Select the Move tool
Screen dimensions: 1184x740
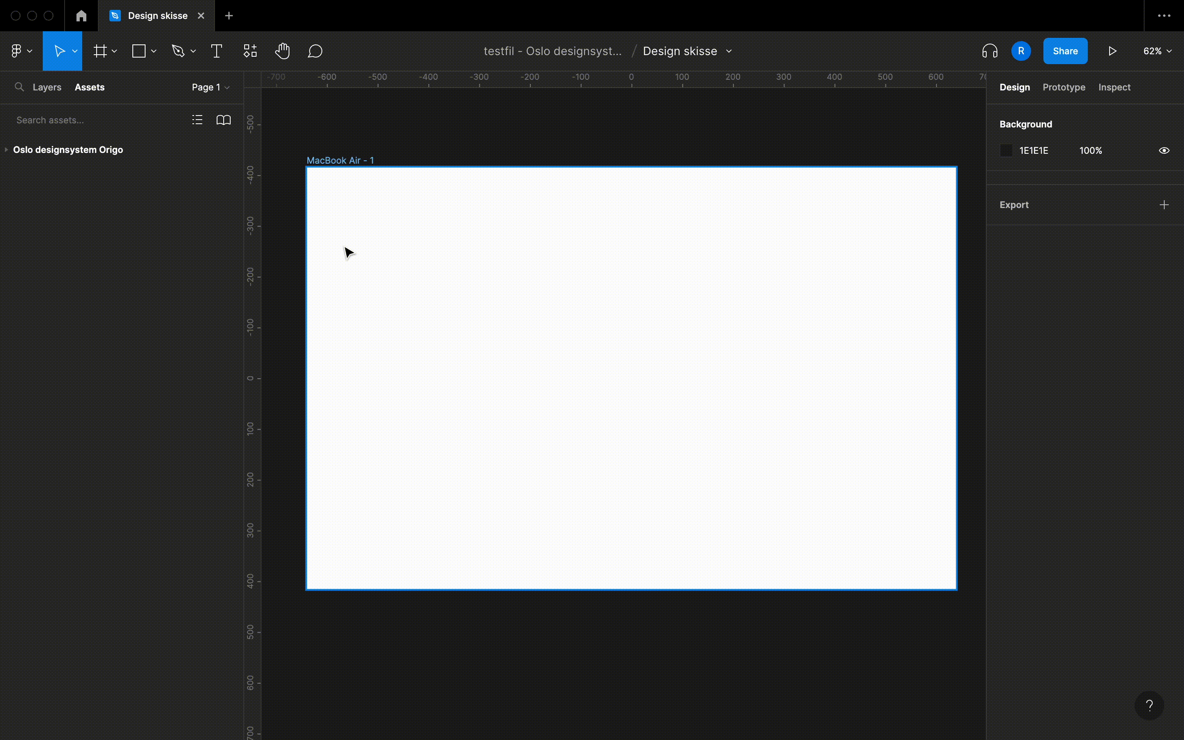[x=60, y=51]
